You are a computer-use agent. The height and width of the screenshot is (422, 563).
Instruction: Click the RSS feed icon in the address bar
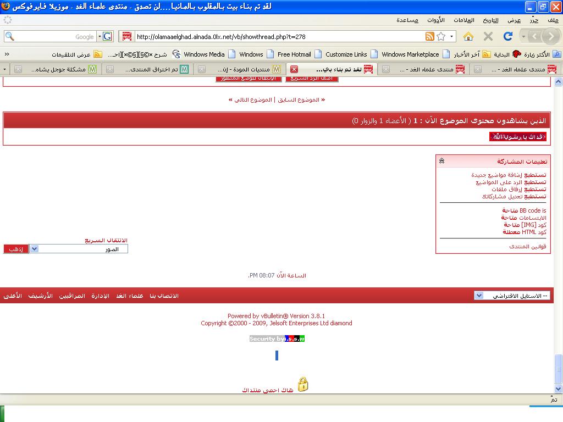430,36
